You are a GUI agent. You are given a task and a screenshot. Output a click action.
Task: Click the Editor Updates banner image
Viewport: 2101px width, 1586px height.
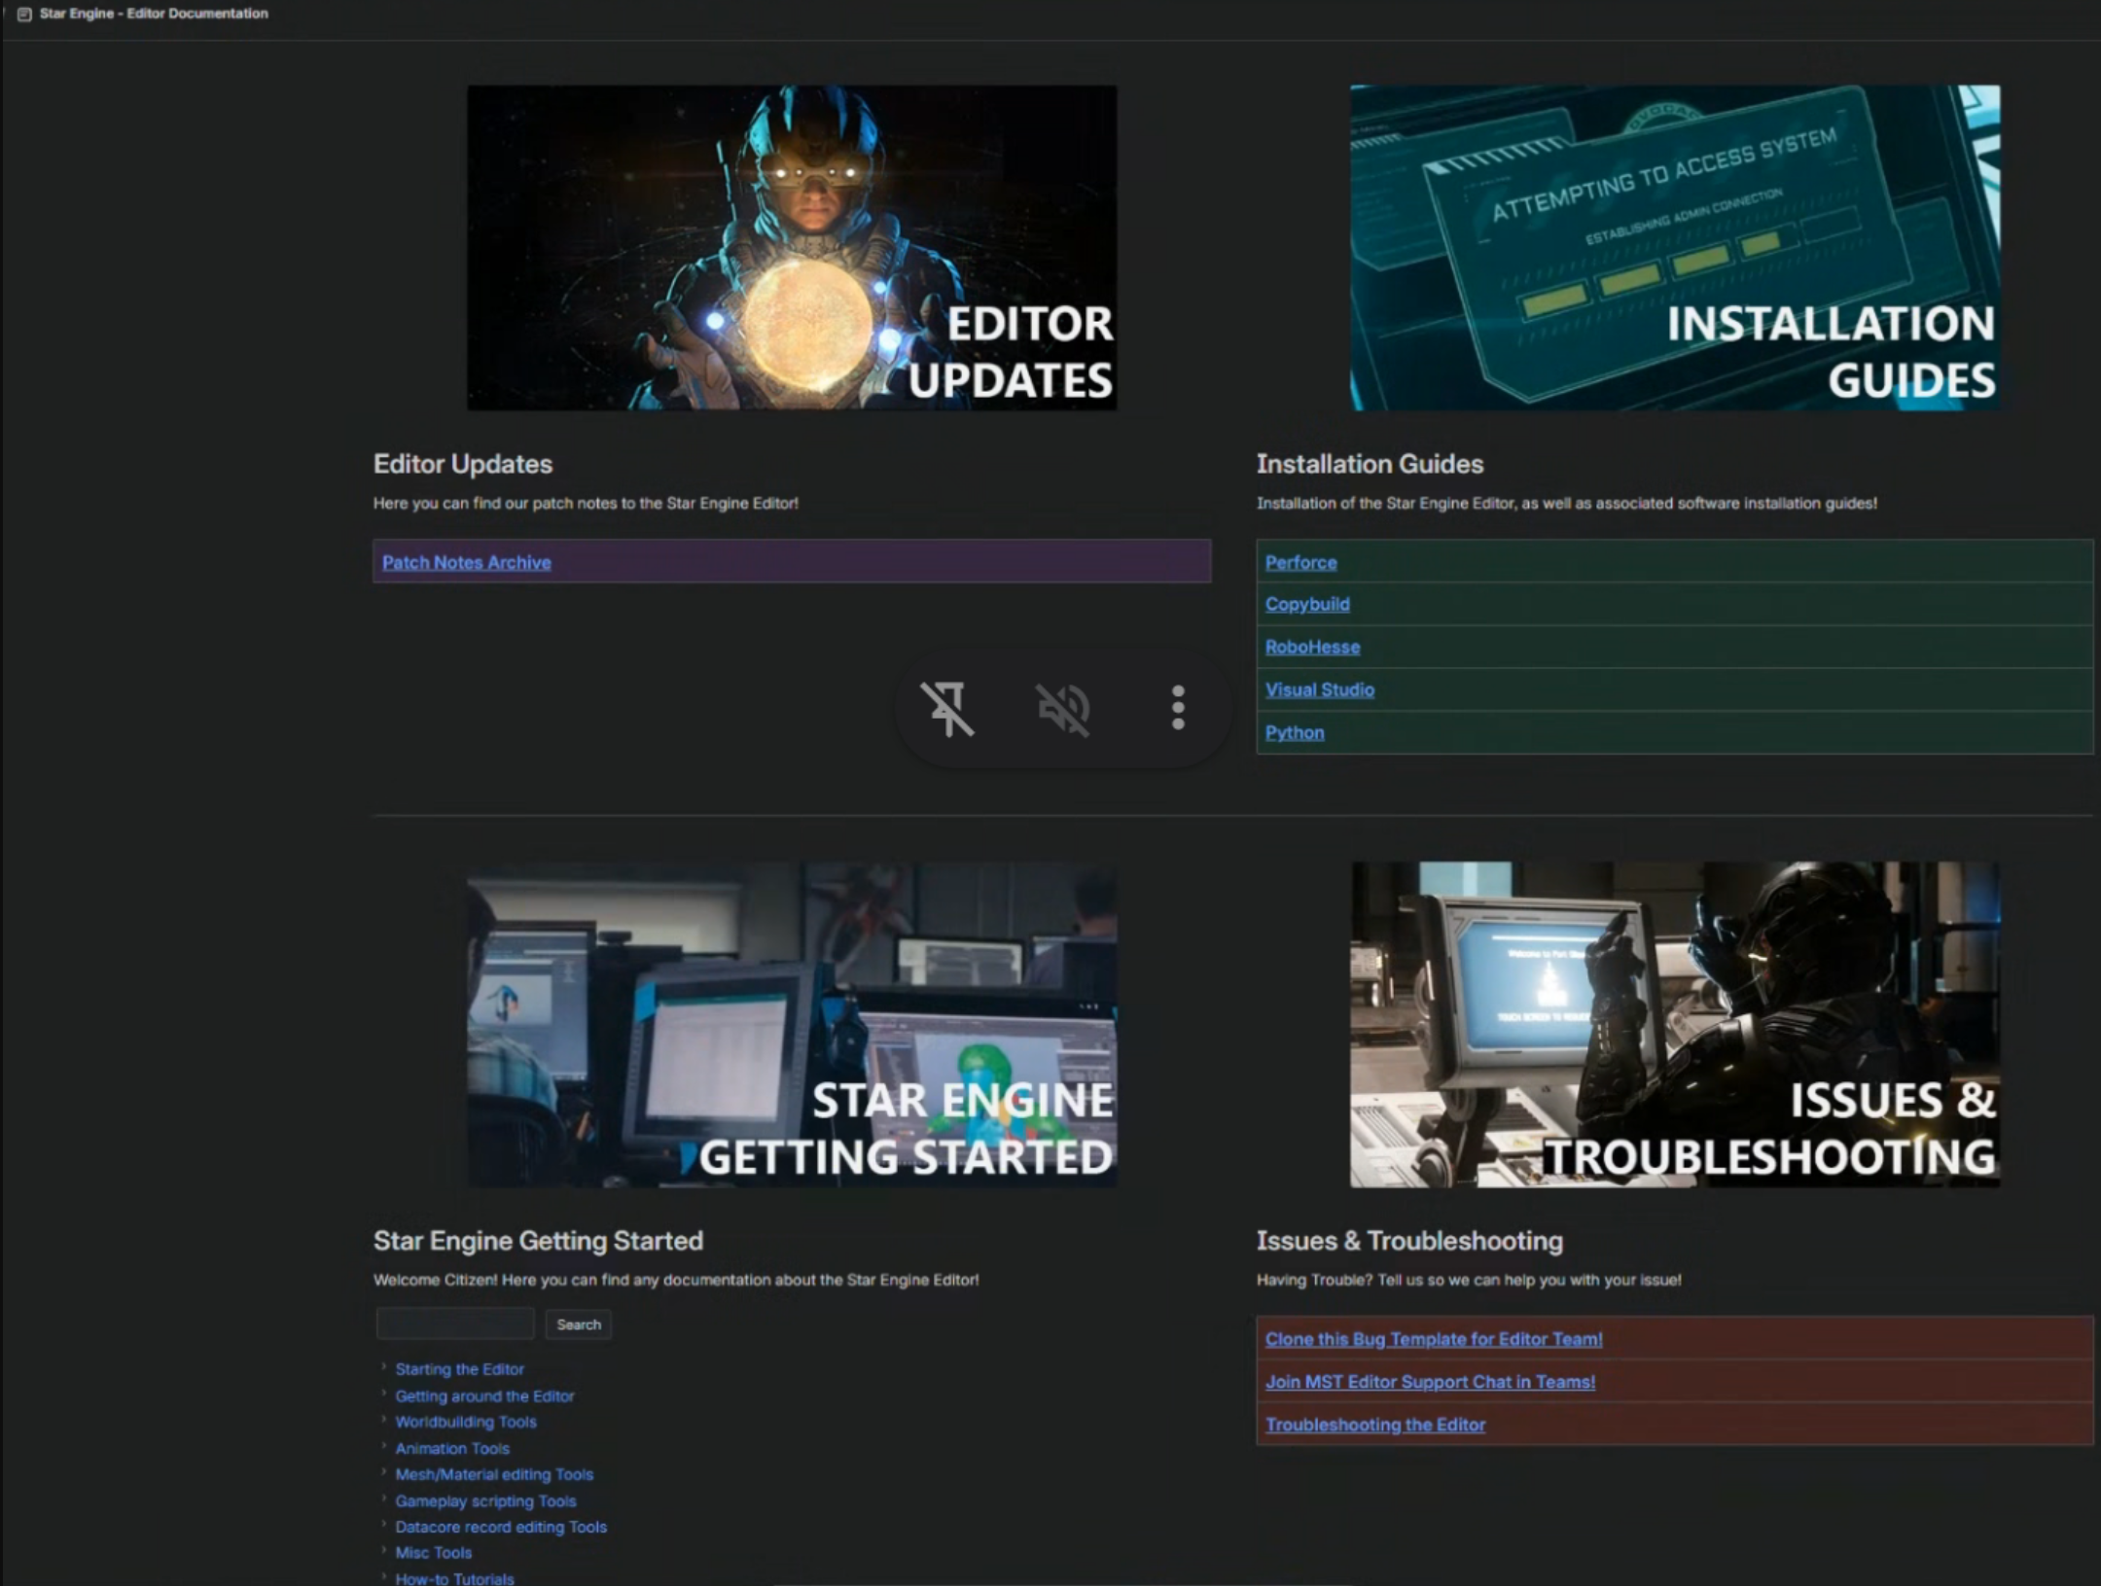coord(791,247)
